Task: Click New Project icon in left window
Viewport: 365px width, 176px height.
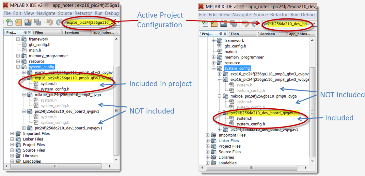Action: pyautogui.click(x=19, y=22)
